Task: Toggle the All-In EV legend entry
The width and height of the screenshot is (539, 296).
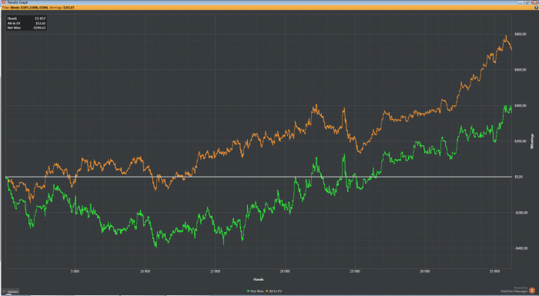Action: click(274, 291)
